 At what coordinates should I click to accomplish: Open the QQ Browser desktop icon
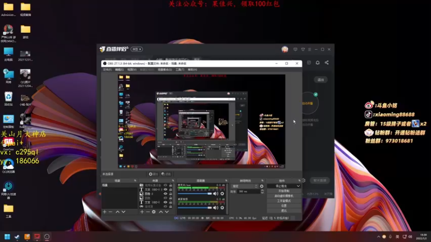8,166
